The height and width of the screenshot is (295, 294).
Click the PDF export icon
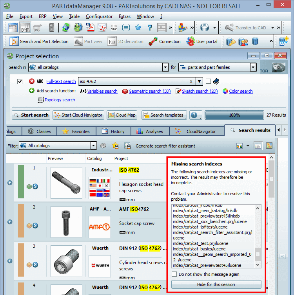pos(90,28)
